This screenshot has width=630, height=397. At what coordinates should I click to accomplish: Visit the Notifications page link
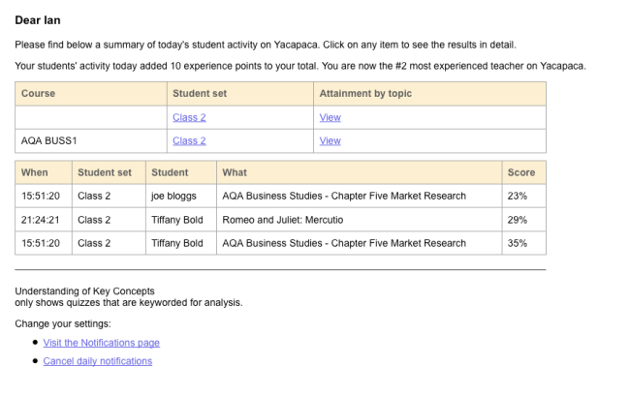point(102,343)
